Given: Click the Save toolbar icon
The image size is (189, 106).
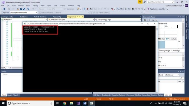Looking at the screenshot, I should coord(21,9).
